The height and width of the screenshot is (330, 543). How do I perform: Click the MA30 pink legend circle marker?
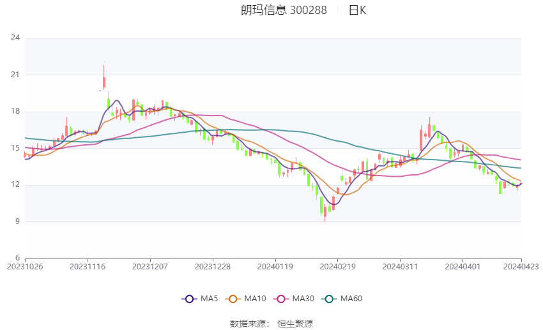pos(279,299)
